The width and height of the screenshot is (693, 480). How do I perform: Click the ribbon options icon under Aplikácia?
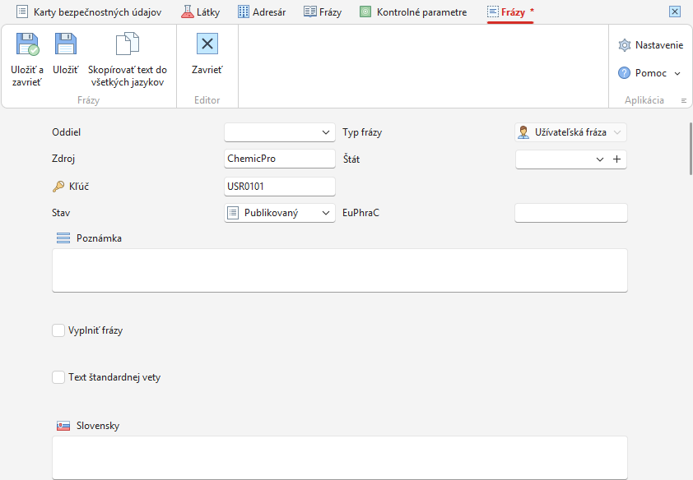[684, 101]
